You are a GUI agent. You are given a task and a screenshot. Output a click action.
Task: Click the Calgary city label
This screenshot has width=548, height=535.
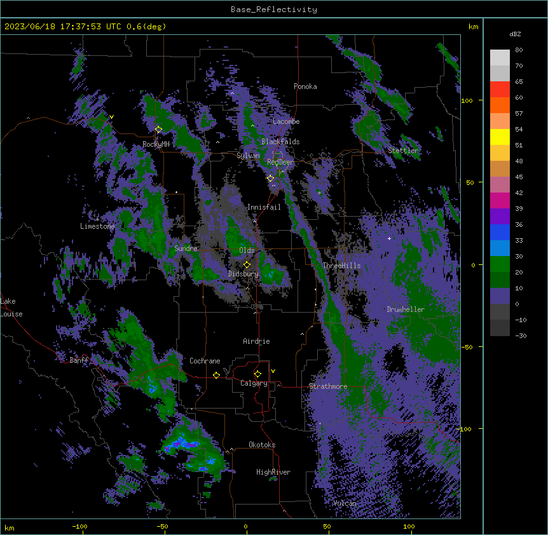pos(254,383)
